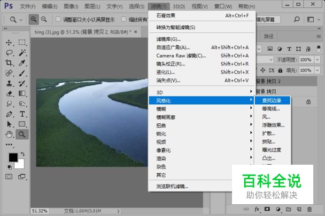Click the layer style fx button
Image resolution: width=325 pixels, height=216 pixels.
tap(256, 209)
